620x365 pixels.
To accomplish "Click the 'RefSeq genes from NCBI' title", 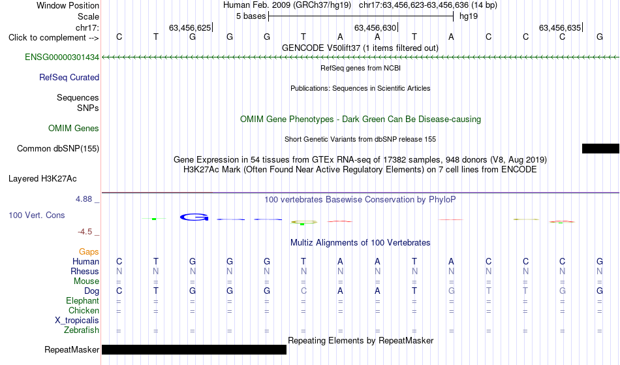I will (360, 68).
